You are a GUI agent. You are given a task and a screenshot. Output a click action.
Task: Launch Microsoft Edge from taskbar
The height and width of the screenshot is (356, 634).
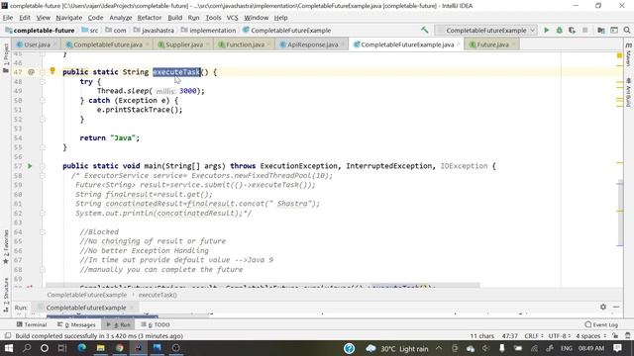point(81,348)
